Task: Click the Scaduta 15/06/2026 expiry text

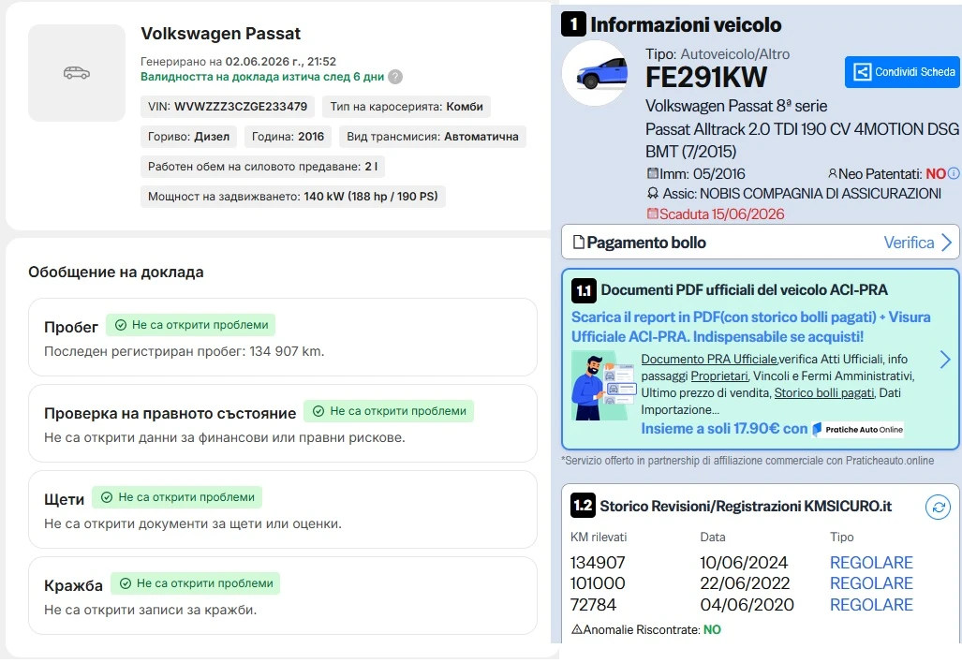Action: [721, 214]
